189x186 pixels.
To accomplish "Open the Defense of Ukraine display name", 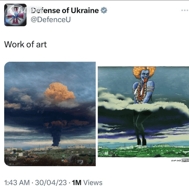I will [x=65, y=10].
